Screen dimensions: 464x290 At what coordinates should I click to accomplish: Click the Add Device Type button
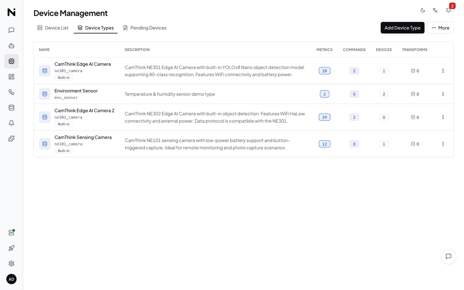click(x=402, y=28)
